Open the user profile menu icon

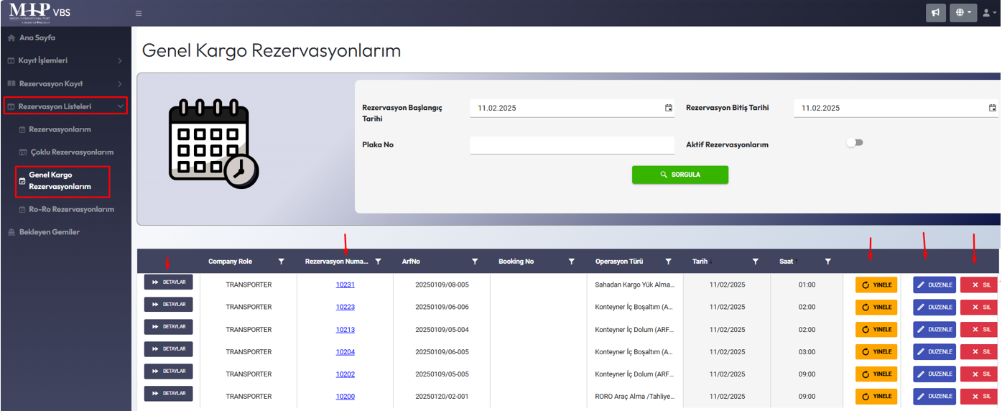click(989, 13)
